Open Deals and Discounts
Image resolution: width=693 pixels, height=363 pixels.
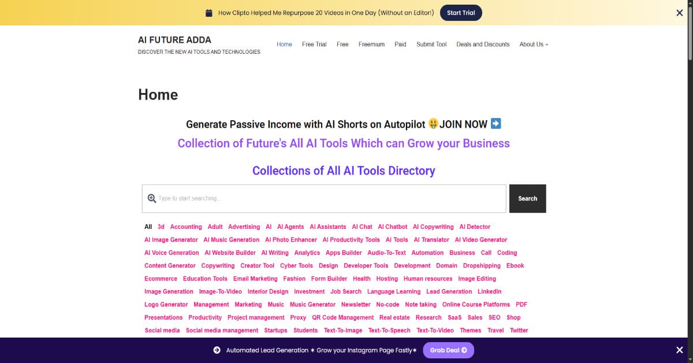pyautogui.click(x=483, y=44)
